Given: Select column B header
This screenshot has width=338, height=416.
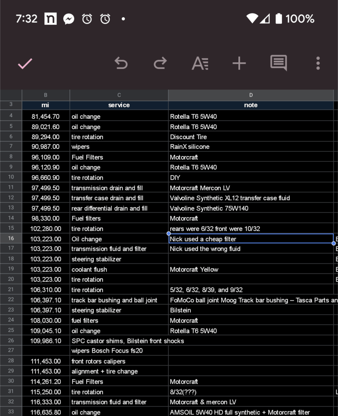Looking at the screenshot, I should pyautogui.click(x=46, y=95).
